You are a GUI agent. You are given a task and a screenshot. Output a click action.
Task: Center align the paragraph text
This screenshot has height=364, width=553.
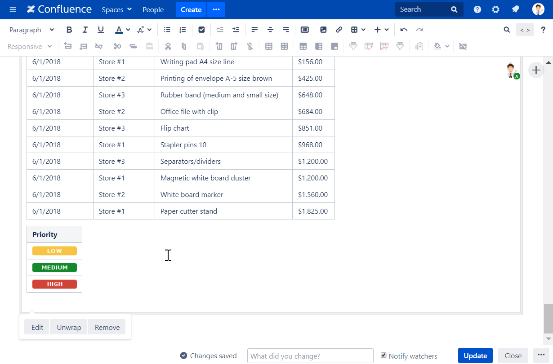[x=270, y=29]
